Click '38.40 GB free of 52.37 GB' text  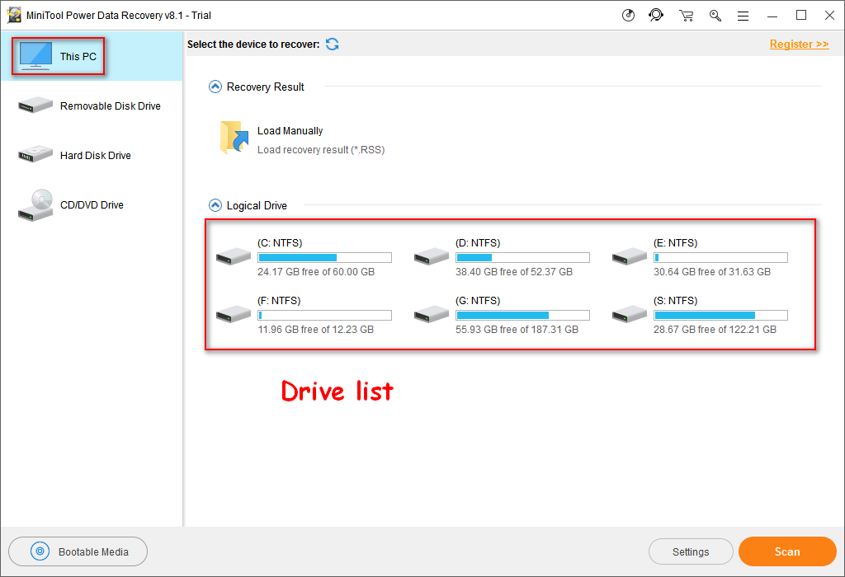tap(513, 272)
